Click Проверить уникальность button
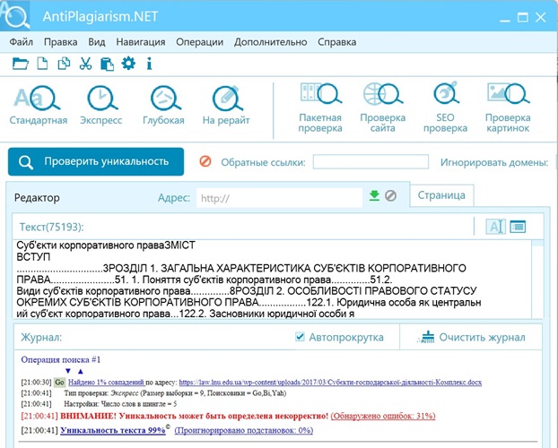This screenshot has width=558, height=448. 96,162
